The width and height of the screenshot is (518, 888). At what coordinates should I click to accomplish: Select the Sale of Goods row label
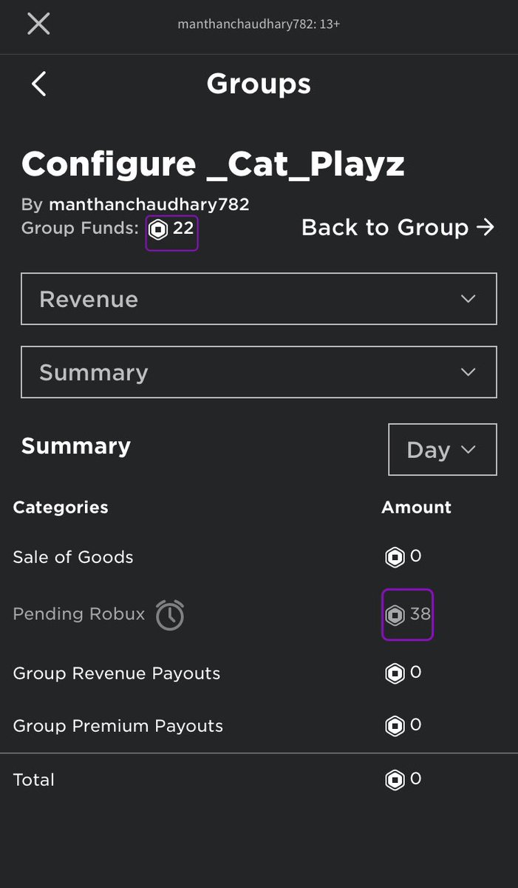(73, 557)
